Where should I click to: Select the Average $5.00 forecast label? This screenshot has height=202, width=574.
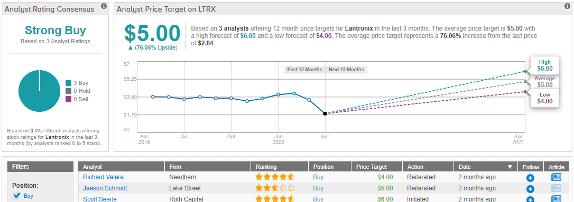[545, 81]
